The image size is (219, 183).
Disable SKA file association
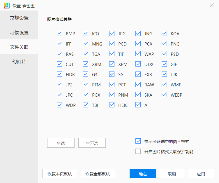tap(138, 95)
